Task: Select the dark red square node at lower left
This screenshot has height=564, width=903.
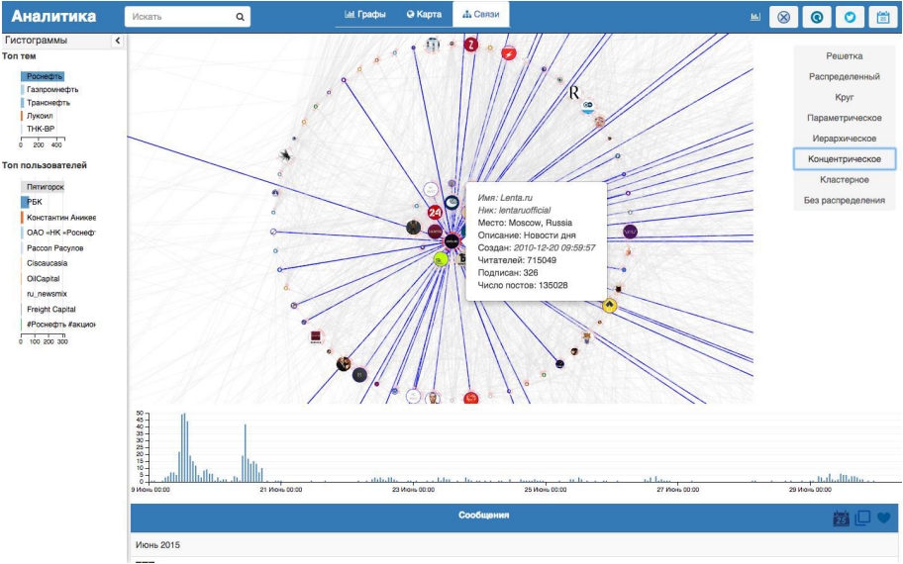Action: 316,337
